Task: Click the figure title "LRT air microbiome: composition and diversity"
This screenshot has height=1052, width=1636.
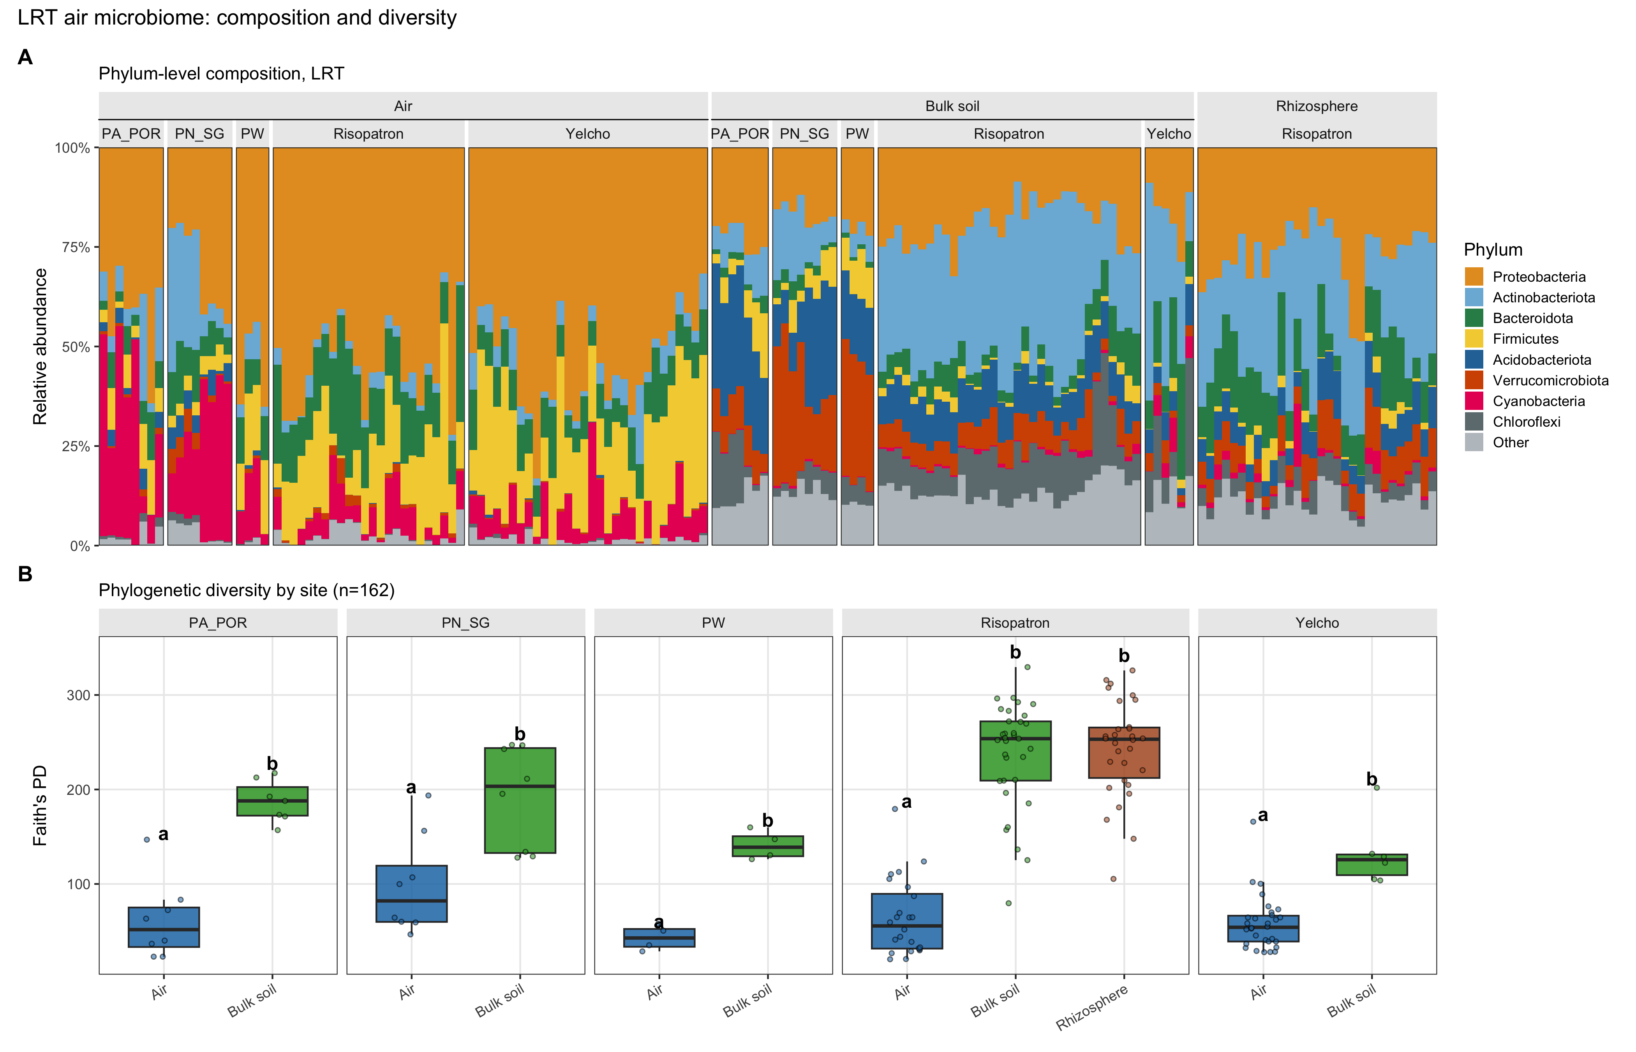Action: (x=237, y=18)
